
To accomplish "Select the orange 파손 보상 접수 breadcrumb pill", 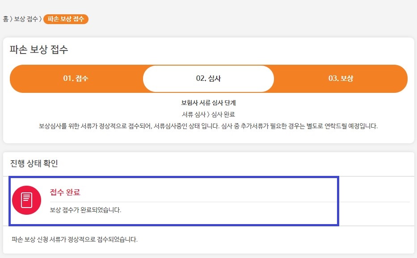I will 66,19.
